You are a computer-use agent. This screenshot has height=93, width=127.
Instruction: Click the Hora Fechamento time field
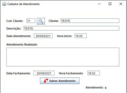pyautogui.click(x=93, y=73)
